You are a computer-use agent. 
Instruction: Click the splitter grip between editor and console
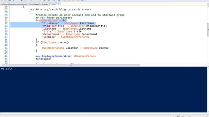[x=71, y=65]
